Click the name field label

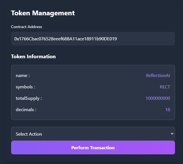pos(23,75)
